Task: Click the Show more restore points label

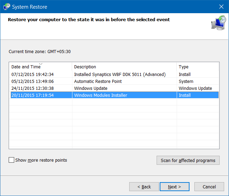Action: click(x=41, y=160)
